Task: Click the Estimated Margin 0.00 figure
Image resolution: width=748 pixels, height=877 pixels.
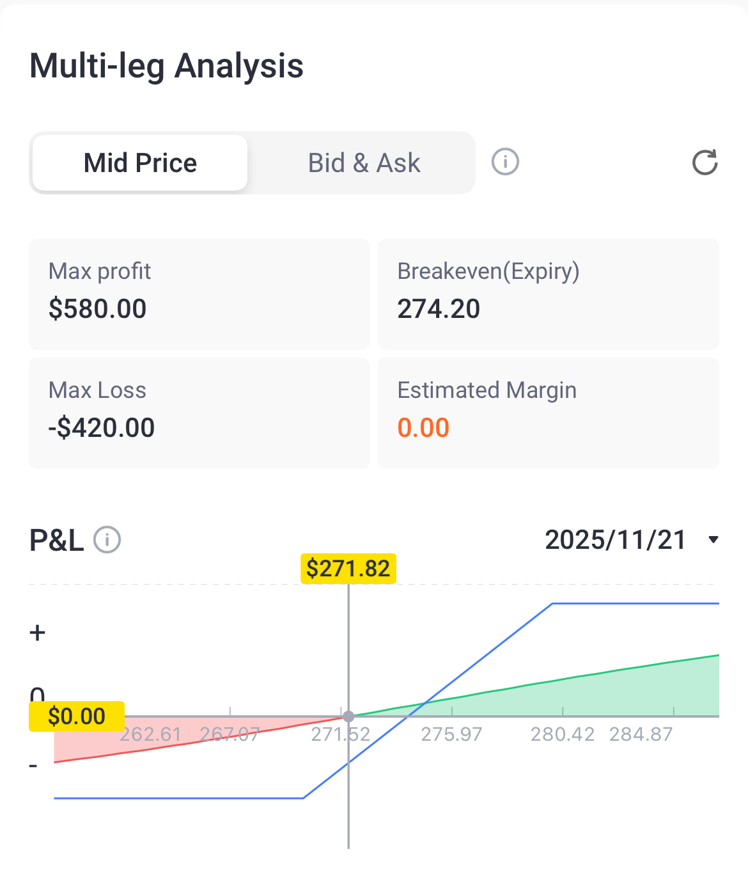Action: click(423, 427)
